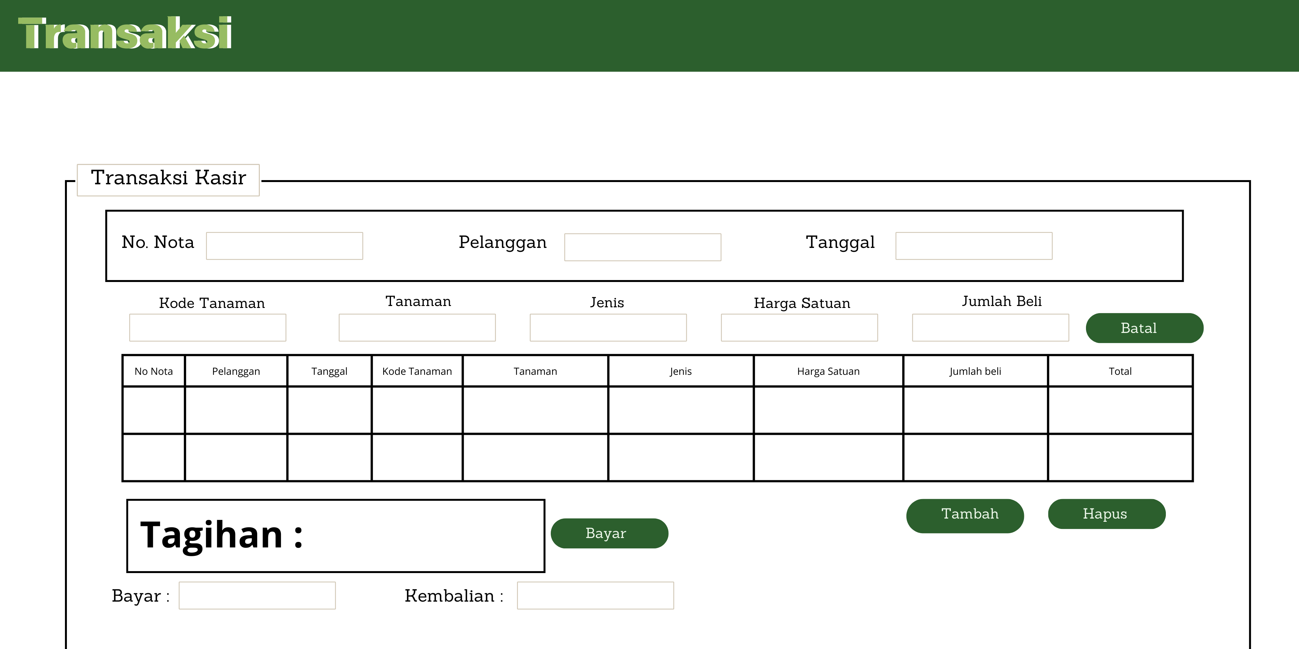Focus the Tanaman input field
The width and height of the screenshot is (1299, 649).
417,327
